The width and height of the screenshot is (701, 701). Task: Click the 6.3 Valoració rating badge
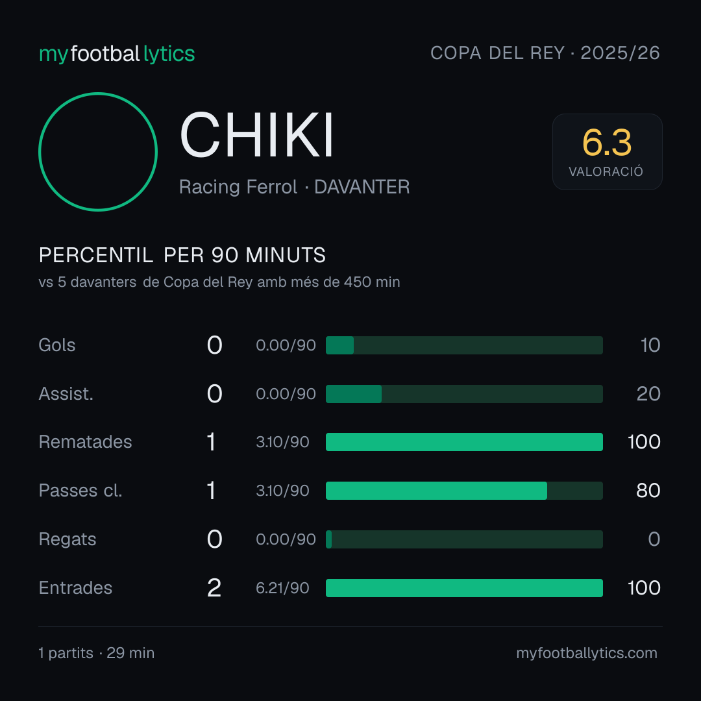(607, 151)
